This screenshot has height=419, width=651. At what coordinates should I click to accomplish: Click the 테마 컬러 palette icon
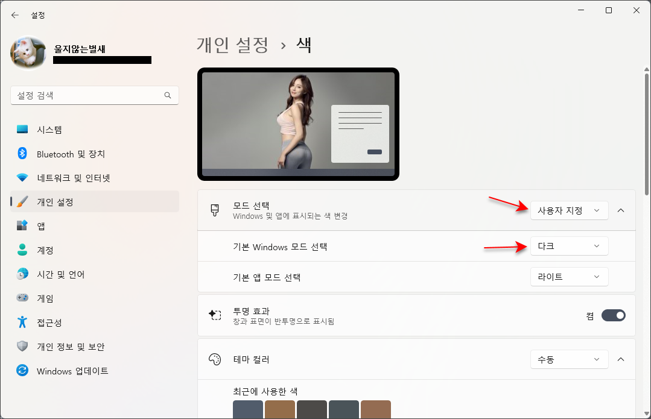tap(215, 359)
